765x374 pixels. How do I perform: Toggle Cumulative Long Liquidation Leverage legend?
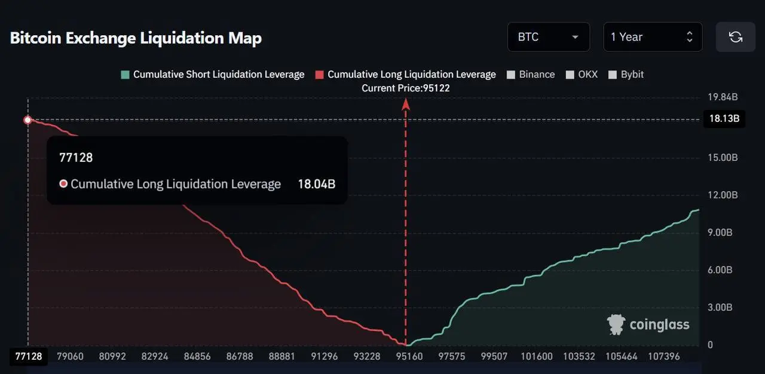coord(406,75)
